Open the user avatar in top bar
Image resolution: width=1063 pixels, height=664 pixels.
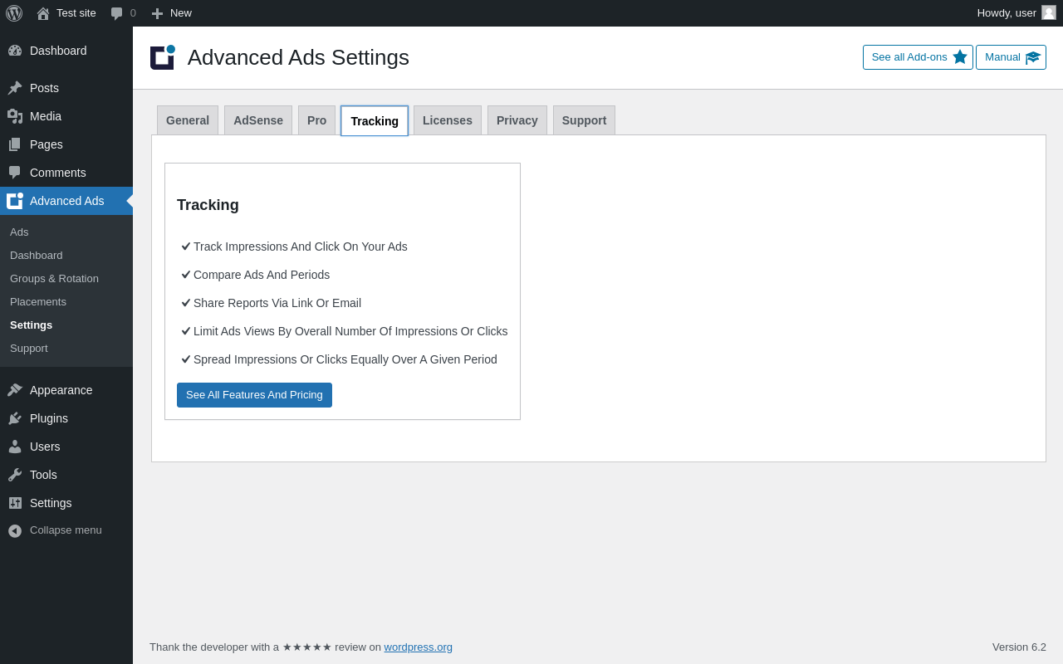coord(1049,12)
